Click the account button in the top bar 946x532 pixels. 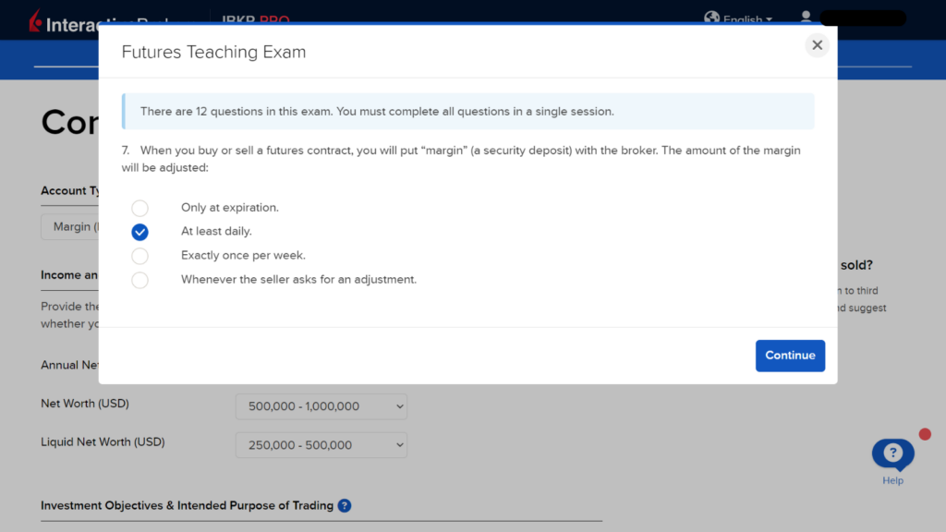tap(863, 18)
